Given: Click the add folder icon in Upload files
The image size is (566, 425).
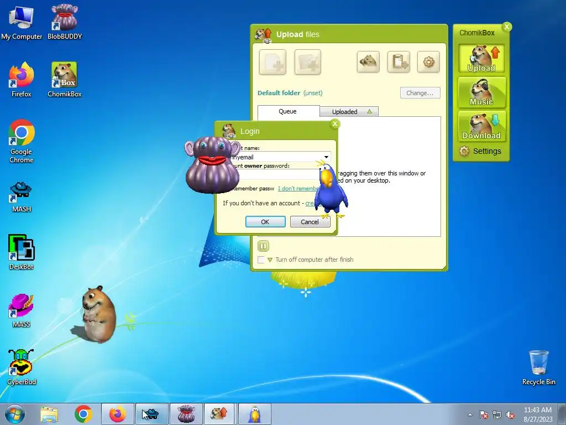Looking at the screenshot, I should tap(307, 62).
